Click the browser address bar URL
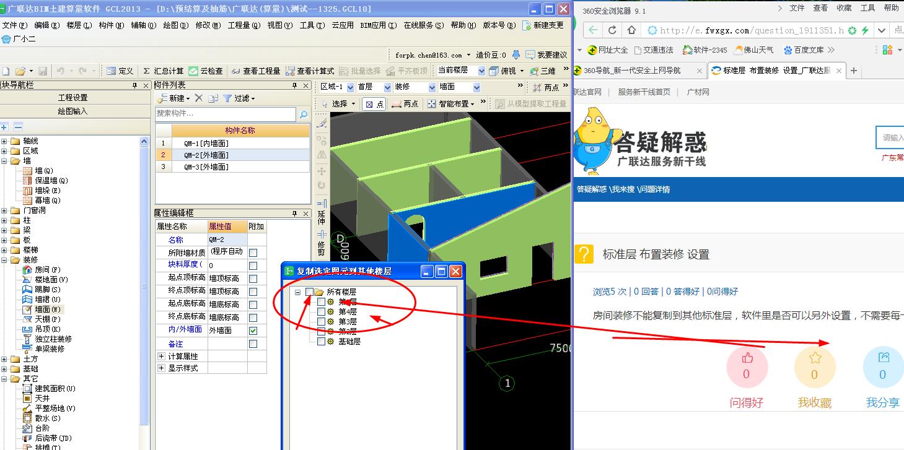 coord(752,30)
